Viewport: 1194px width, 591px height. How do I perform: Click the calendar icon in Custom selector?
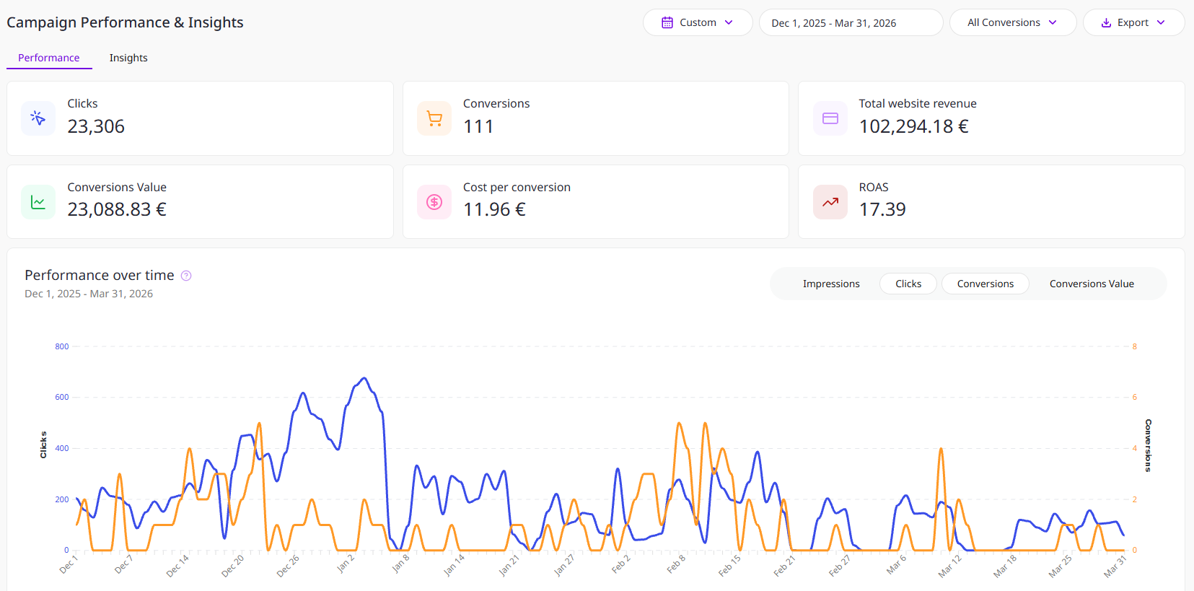[x=667, y=22]
